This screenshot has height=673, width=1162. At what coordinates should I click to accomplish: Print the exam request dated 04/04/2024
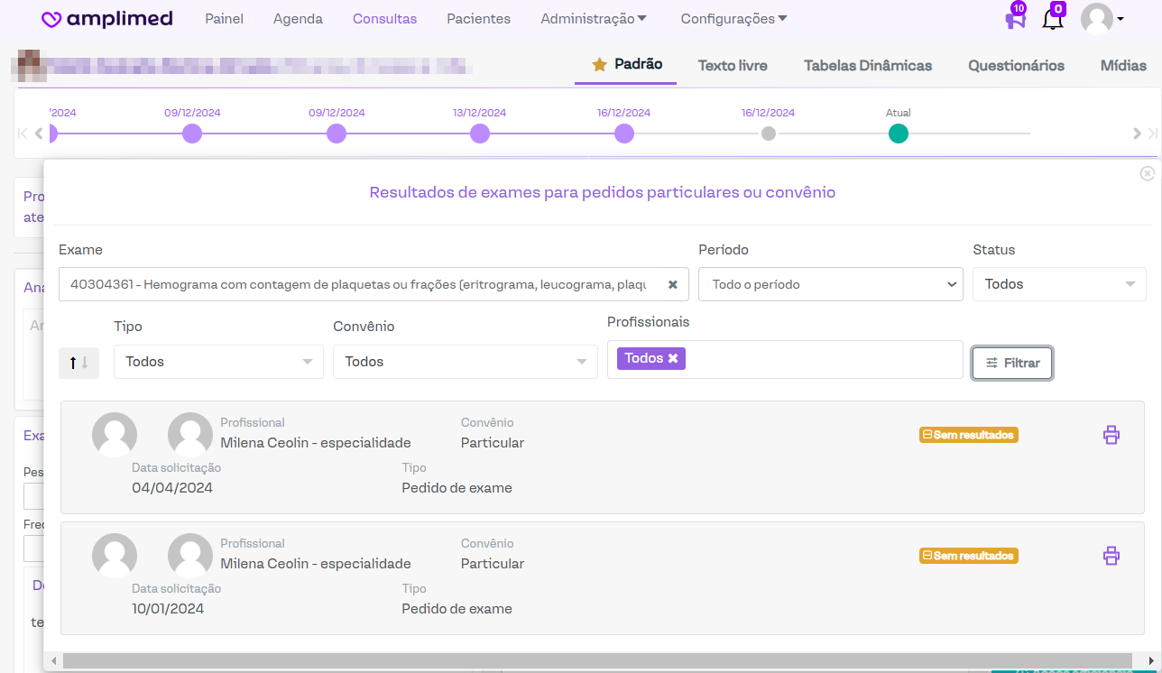click(1111, 435)
